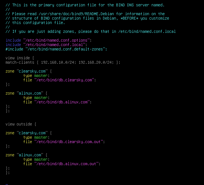
Task: Click outside view's alinux.com zone name
Action: click(x=30, y=155)
